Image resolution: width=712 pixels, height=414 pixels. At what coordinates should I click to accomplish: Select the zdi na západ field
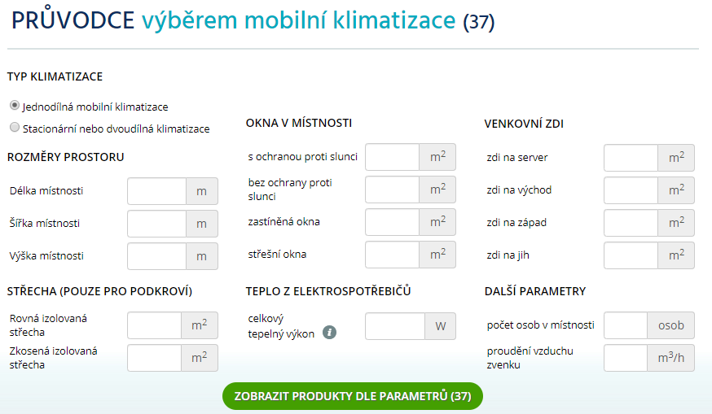coord(631,223)
